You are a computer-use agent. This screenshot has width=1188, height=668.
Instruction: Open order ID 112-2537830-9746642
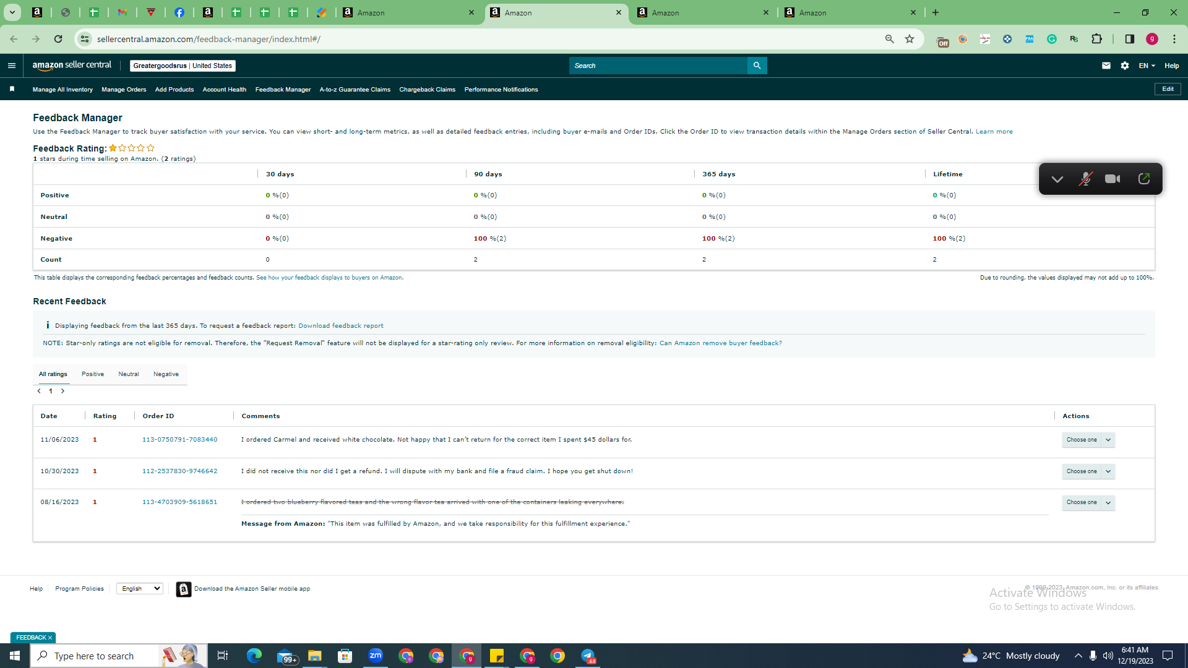tap(180, 471)
